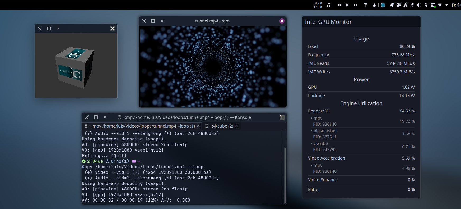This screenshot has height=209, width=461.
Task: Click the purple mpv icon in title bar
Action: coord(282,21)
